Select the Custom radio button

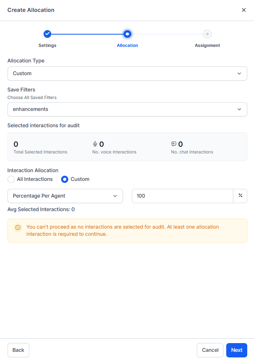tap(65, 179)
